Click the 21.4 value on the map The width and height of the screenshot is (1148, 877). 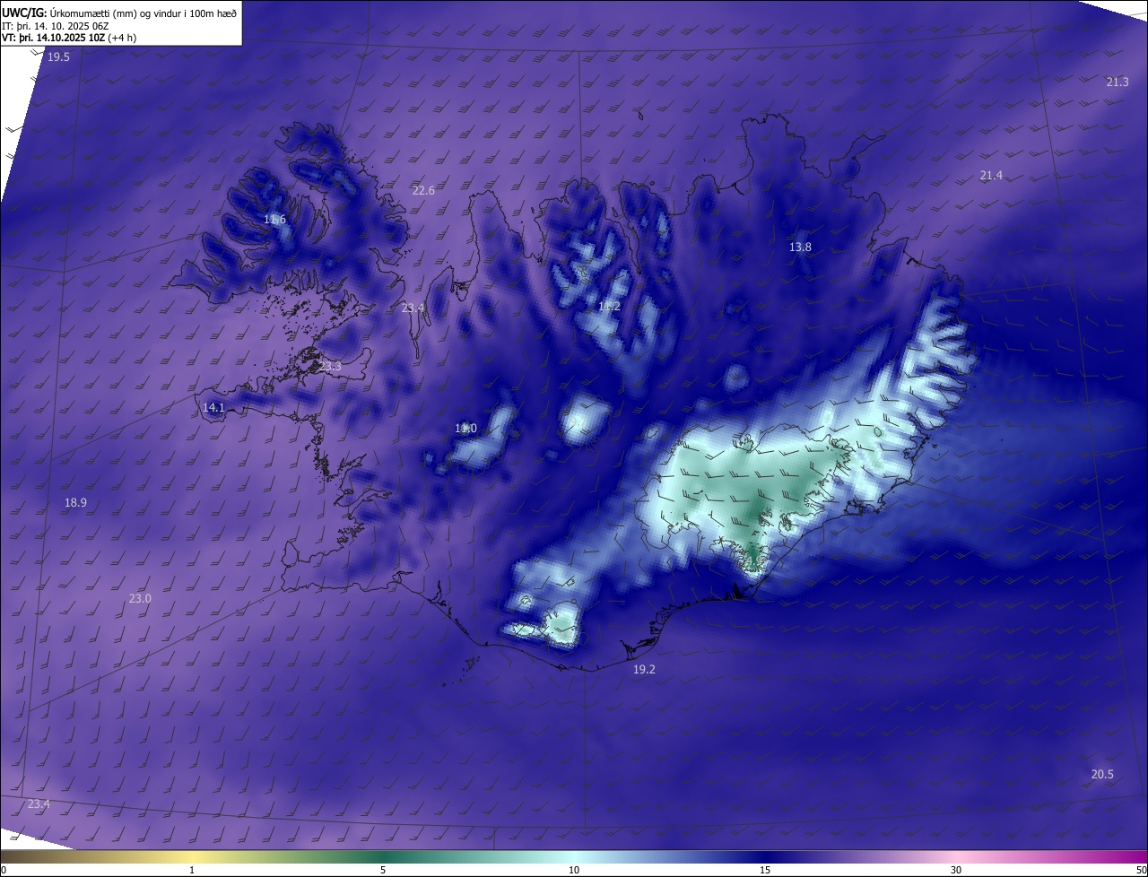pyautogui.click(x=991, y=176)
